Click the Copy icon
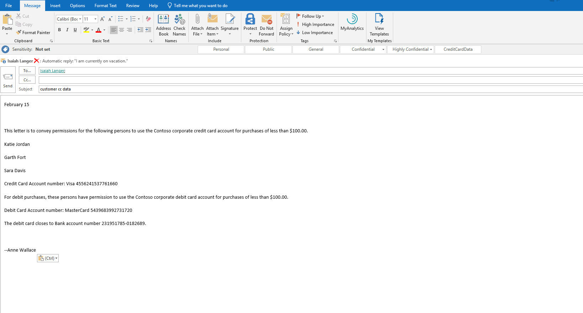 18,24
